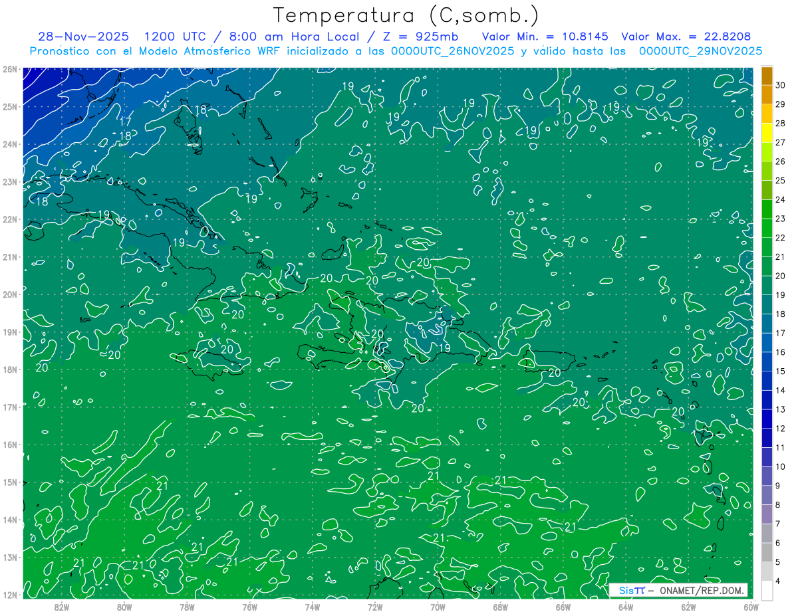The height and width of the screenshot is (616, 798).
Task: Click the "60W" longitude axis label
Action: tap(750, 607)
